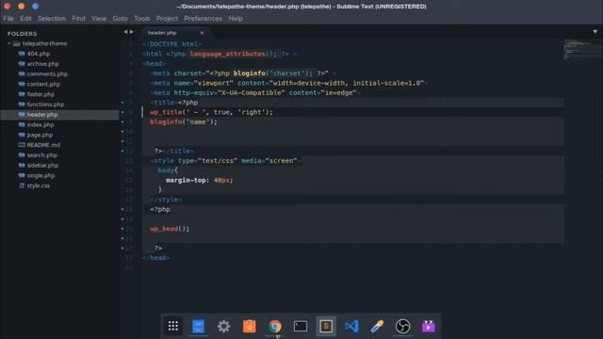Screen dimensions: 603x339
Task: Open the orange software store in dock
Action: tap(249, 326)
